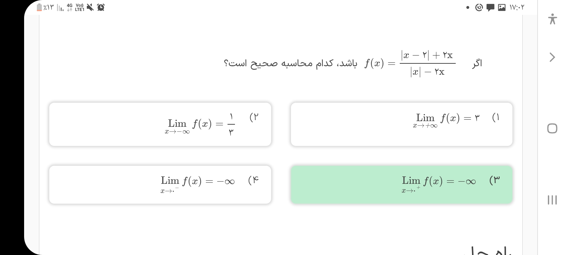Tap the partially visible solution heading
The width and height of the screenshot is (567, 255).
(491, 251)
